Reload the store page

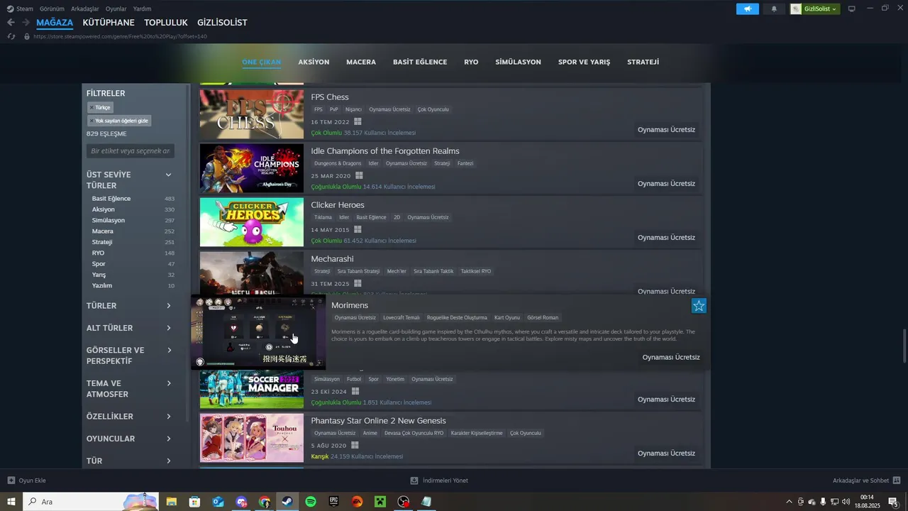tap(11, 36)
